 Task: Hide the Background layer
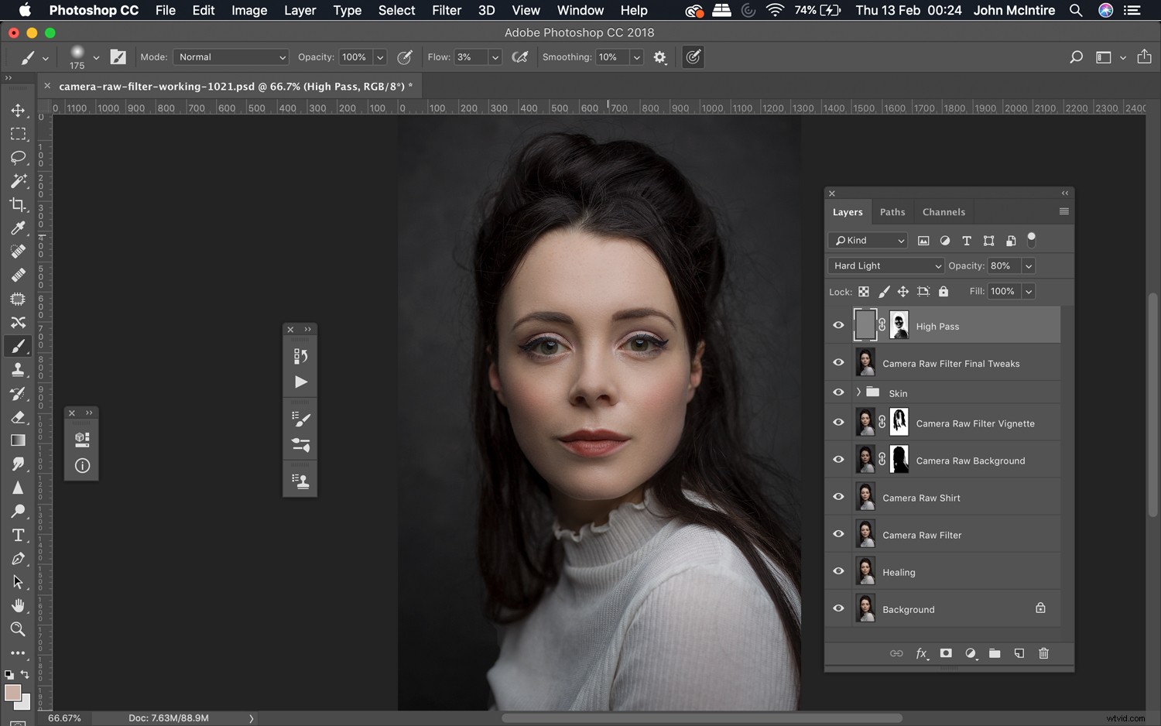coord(838,608)
